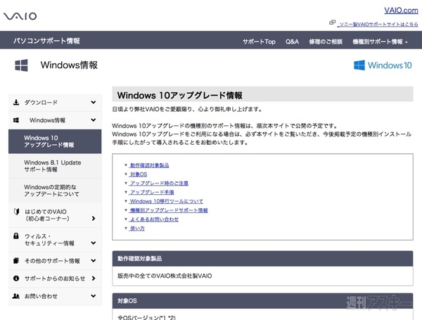Select Windowsの定期的なアップデートについて sidebar item
422x320 pixels.
point(55,191)
